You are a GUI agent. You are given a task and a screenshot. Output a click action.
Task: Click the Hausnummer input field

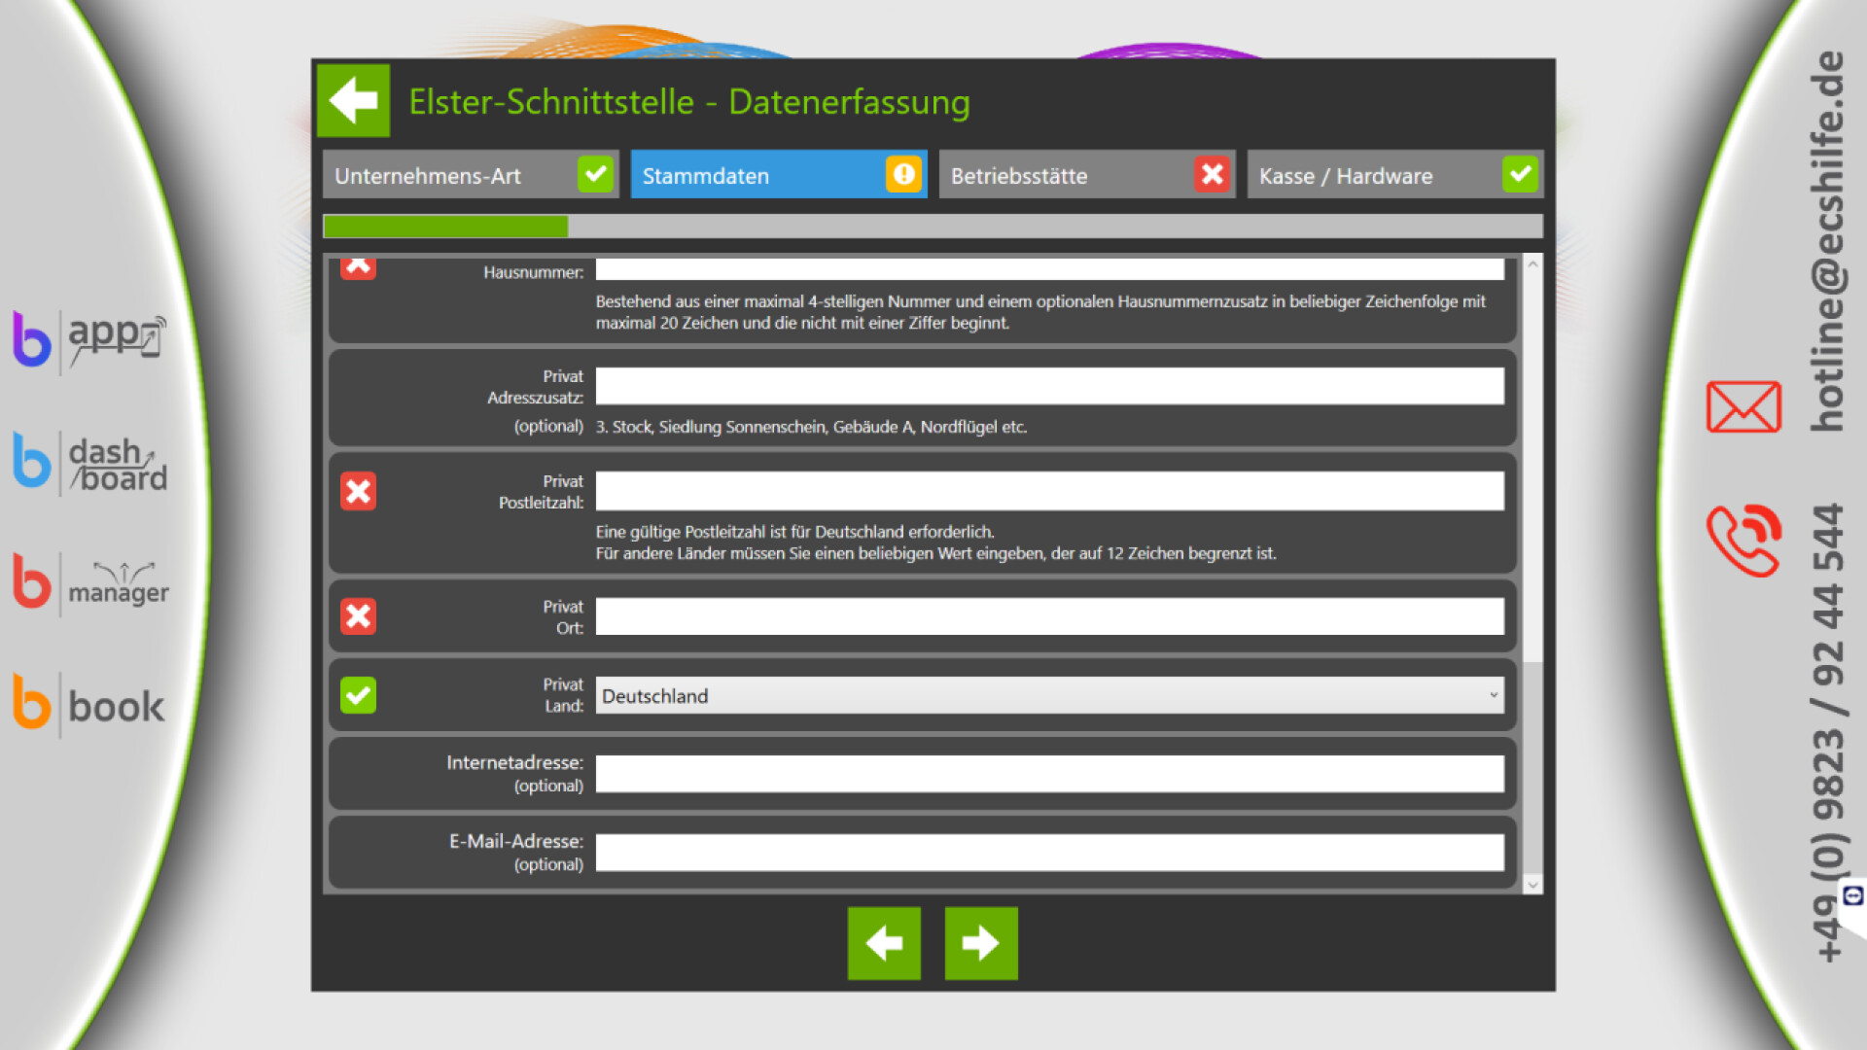(1049, 268)
